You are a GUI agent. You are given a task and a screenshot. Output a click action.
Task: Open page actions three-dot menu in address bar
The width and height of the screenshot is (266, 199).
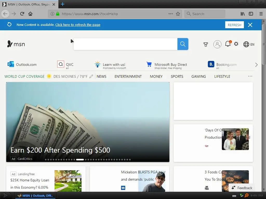[x=171, y=14]
